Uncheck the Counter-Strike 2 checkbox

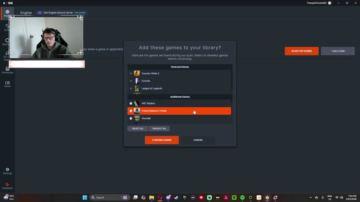coord(131,74)
